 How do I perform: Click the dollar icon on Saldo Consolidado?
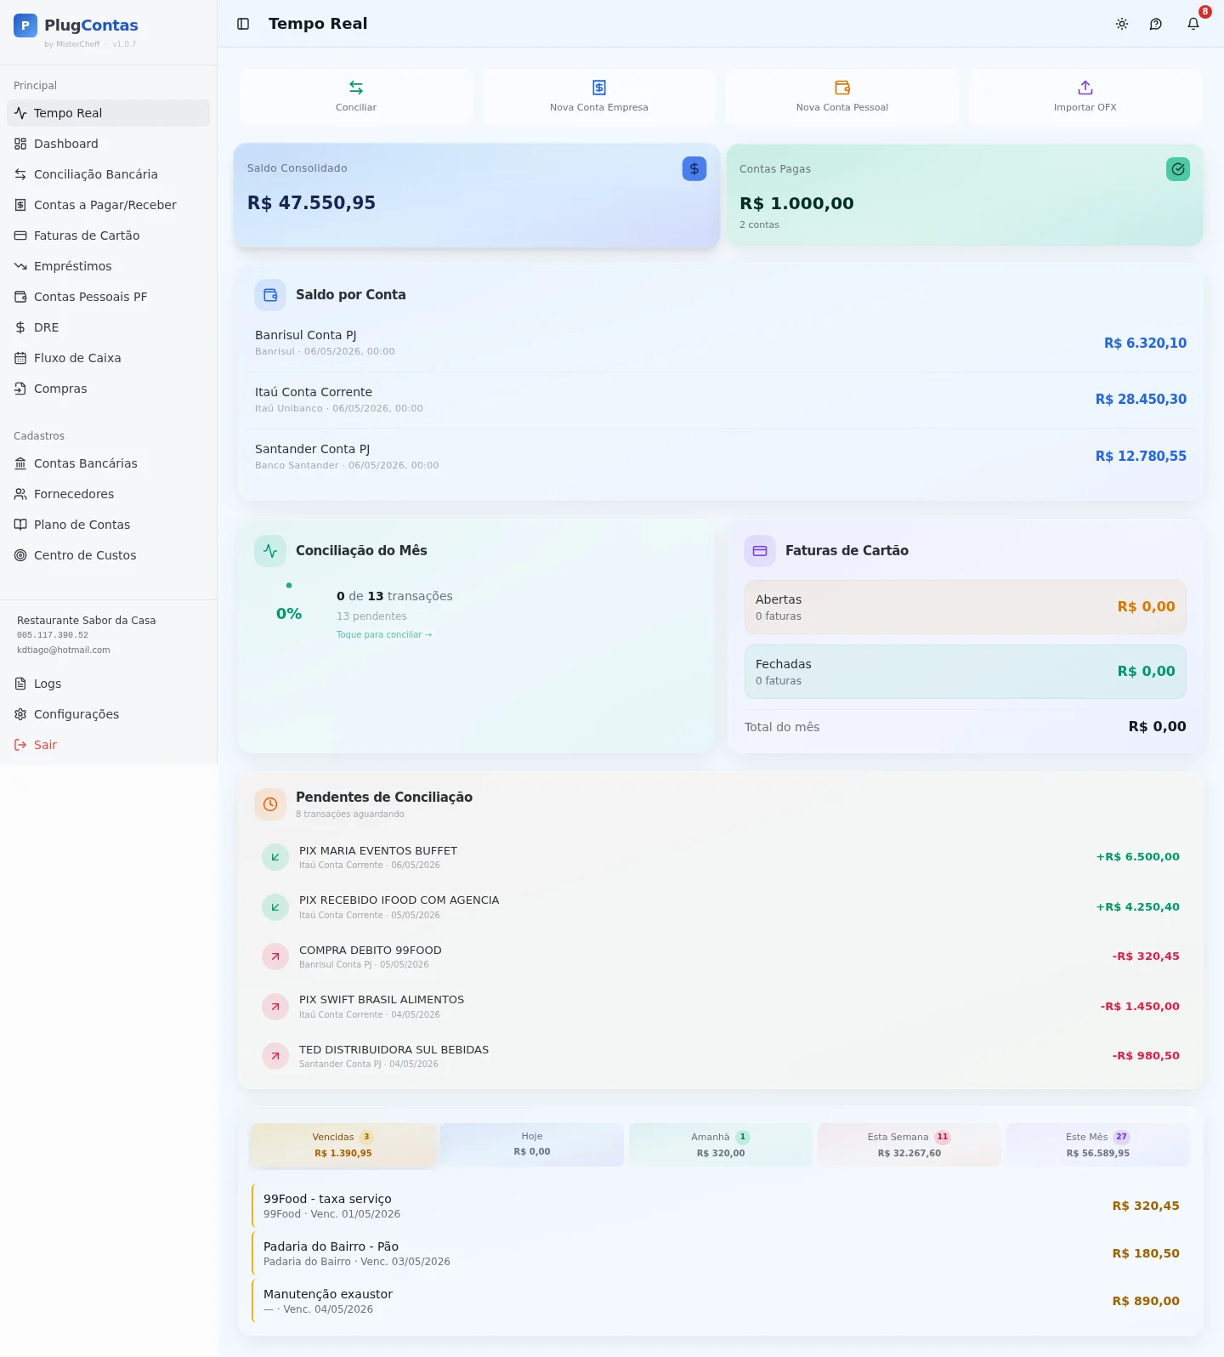pos(694,168)
